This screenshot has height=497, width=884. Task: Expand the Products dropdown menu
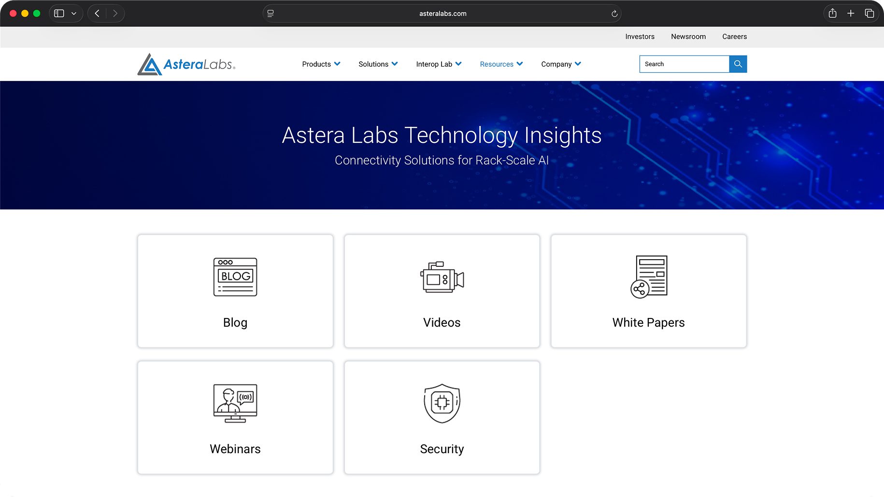click(321, 64)
